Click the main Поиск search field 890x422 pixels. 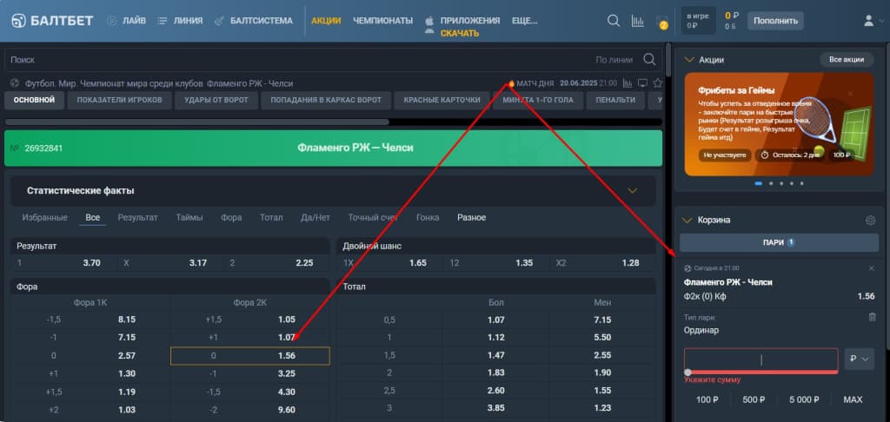(333, 60)
